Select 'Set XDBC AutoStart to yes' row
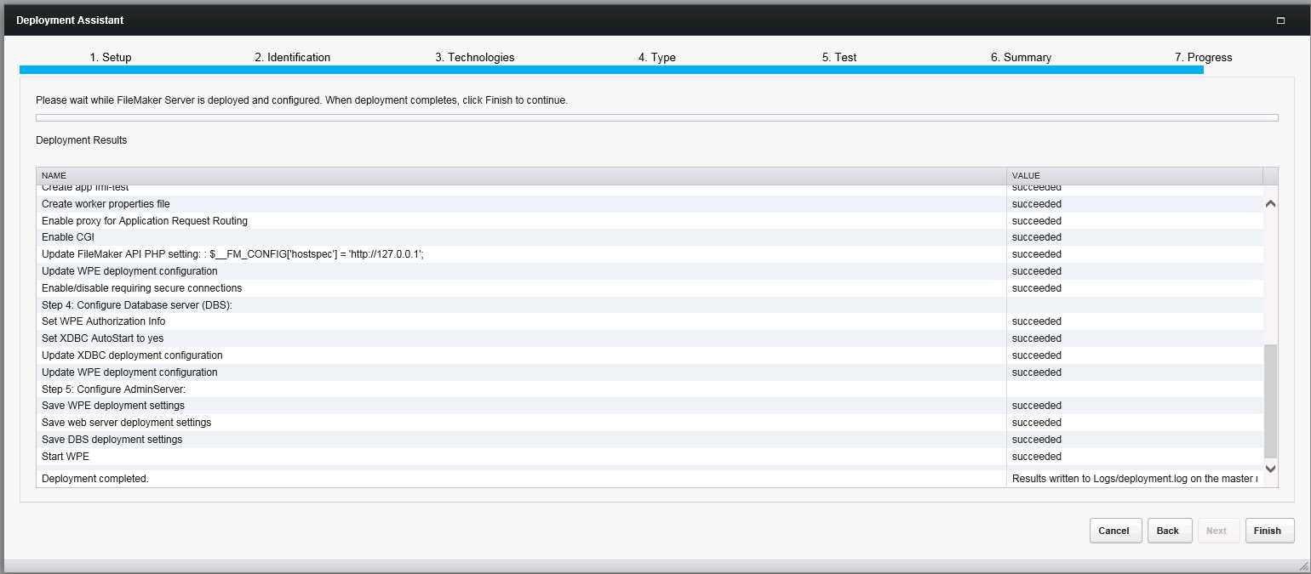Viewport: 1311px width, 574px height. pos(650,338)
